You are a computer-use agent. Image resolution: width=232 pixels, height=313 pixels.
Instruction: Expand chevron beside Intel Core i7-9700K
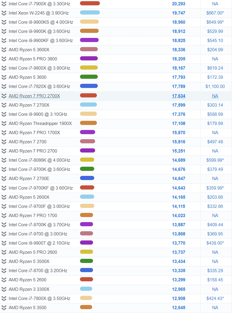(x=4, y=169)
